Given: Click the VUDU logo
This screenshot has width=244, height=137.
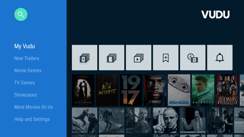Looking at the screenshot, I should pos(215,15).
